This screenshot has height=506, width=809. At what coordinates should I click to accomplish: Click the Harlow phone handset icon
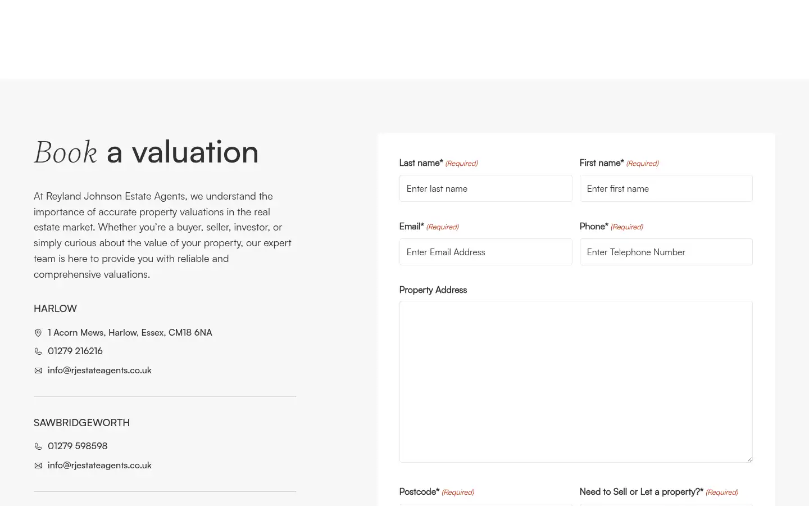pyautogui.click(x=38, y=351)
